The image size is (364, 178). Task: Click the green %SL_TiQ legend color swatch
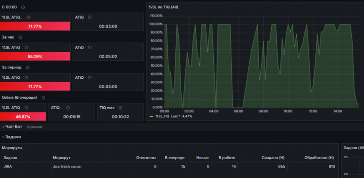152,116
